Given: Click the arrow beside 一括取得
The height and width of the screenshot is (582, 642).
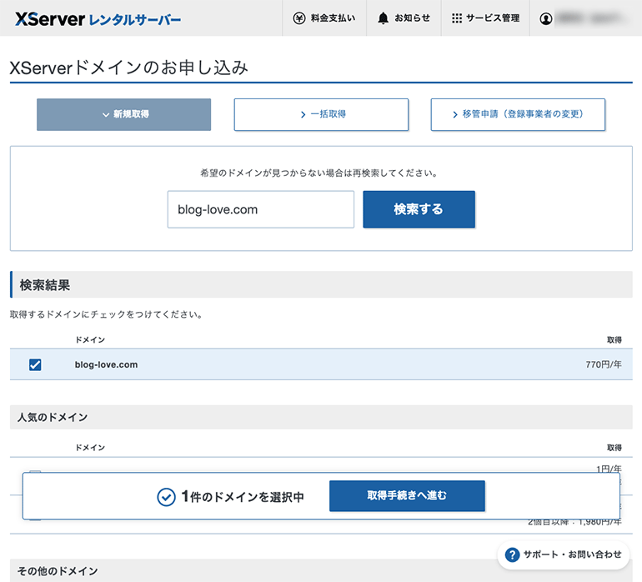Looking at the screenshot, I should tap(303, 115).
